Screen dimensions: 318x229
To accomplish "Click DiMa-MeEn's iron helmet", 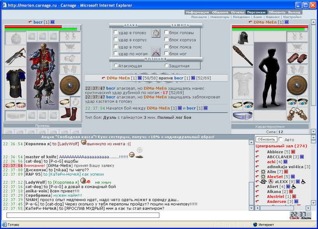I will tap(243, 38).
